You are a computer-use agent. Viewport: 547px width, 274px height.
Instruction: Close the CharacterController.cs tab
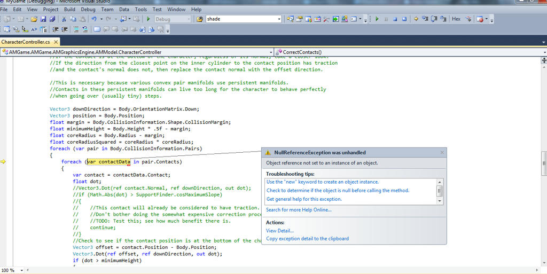pyautogui.click(x=56, y=42)
